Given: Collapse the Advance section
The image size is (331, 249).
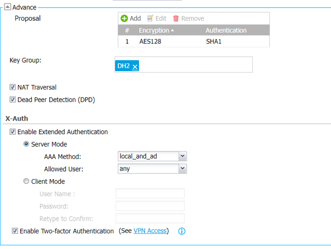Looking at the screenshot, I should pos(8,7).
